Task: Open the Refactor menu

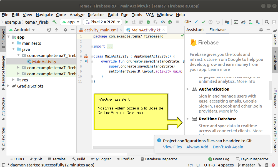Action: (96, 15)
